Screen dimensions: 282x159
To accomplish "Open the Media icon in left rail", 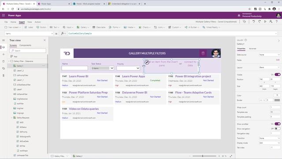I will [4, 68].
